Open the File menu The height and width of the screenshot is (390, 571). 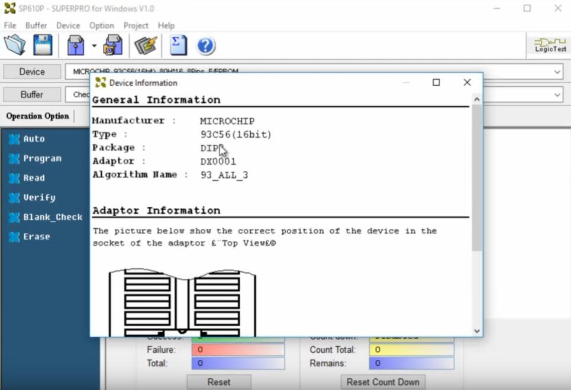(x=10, y=25)
